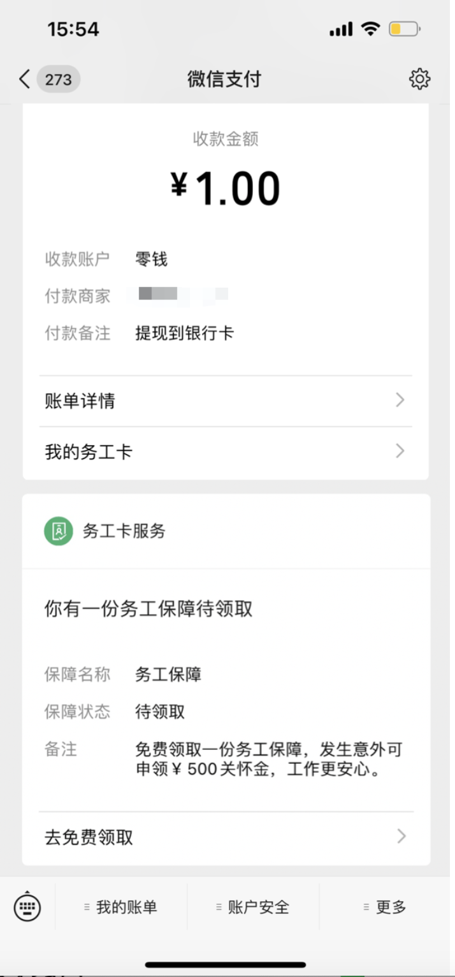The height and width of the screenshot is (977, 455).
Task: Open 账单详情 row
Action: pyautogui.click(x=226, y=401)
